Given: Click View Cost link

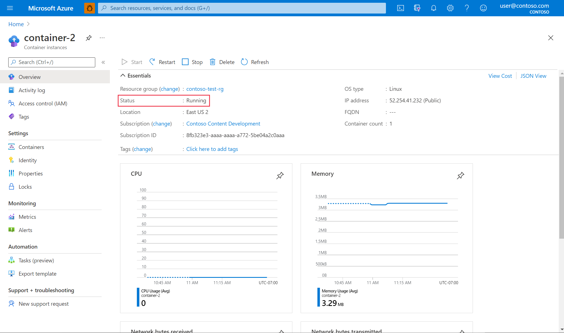Looking at the screenshot, I should click(501, 75).
